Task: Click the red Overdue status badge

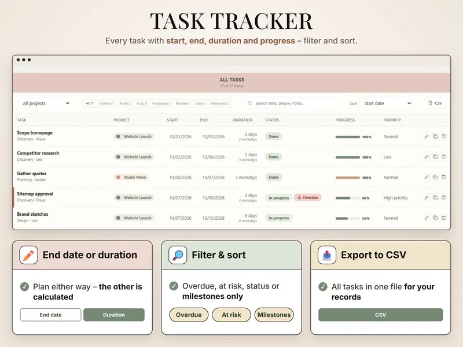Action: tap(308, 197)
